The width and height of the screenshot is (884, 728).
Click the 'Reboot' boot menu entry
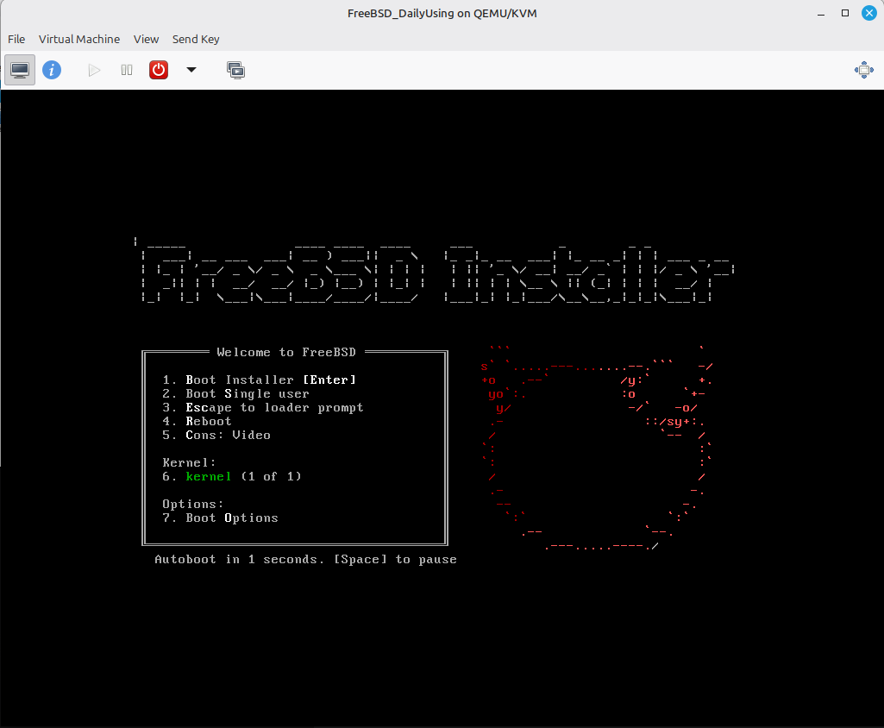(x=208, y=421)
